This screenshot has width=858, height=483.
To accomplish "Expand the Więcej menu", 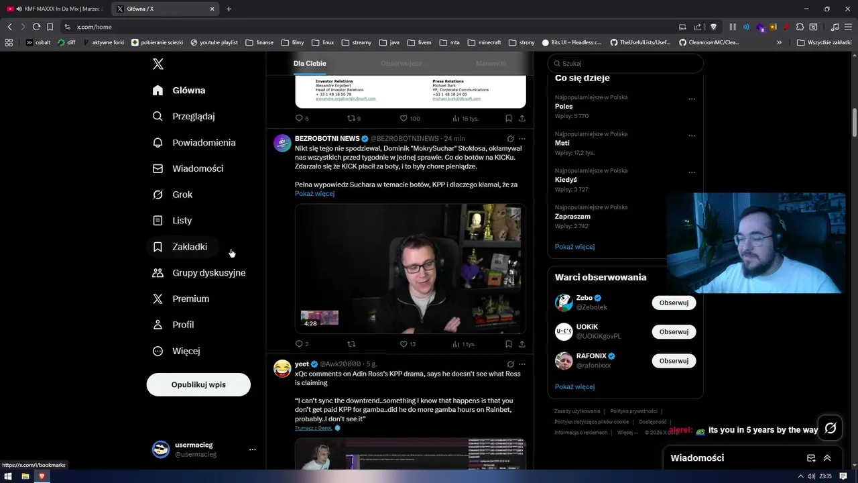I will click(176, 351).
